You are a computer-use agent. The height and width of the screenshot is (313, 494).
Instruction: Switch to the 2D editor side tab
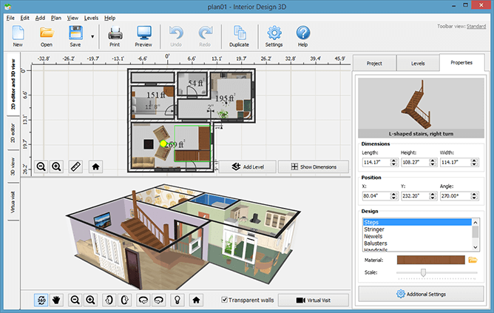13,133
